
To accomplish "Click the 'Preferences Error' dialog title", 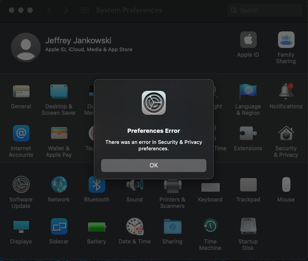I will pyautogui.click(x=154, y=131).
